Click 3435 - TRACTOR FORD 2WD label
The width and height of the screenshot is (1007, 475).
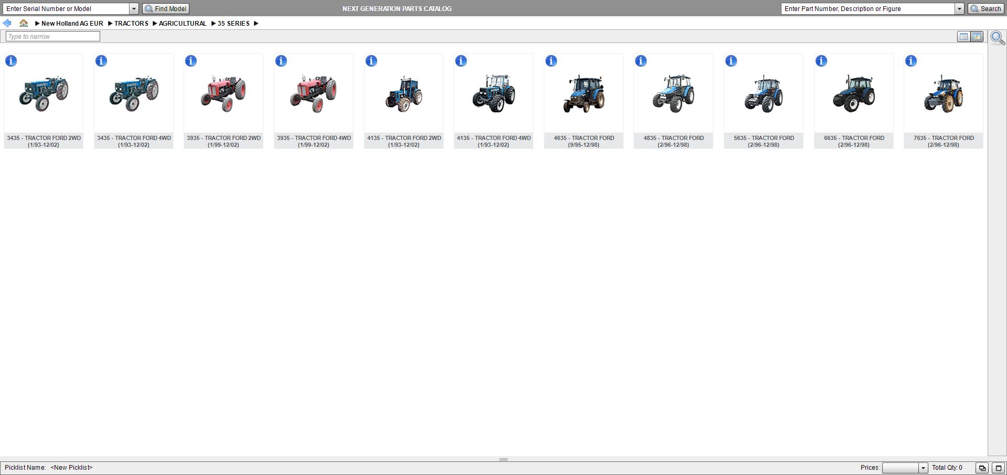pyautogui.click(x=44, y=142)
